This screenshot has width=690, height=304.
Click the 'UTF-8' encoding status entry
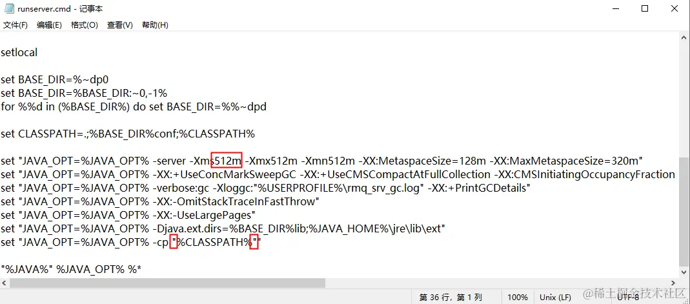point(628,298)
